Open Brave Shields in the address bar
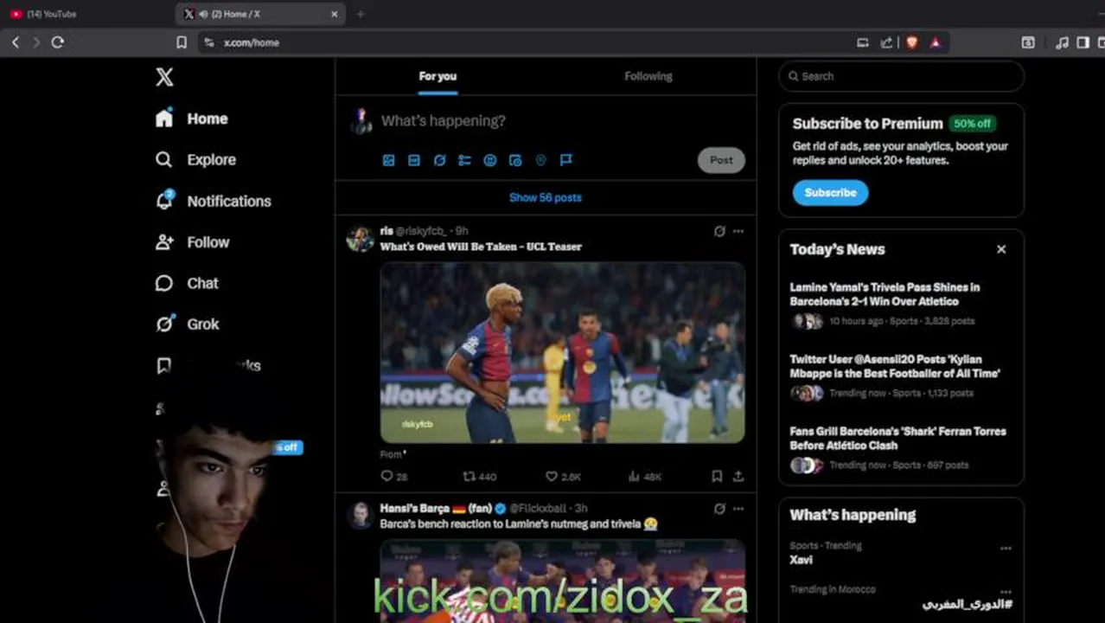The height and width of the screenshot is (623, 1105). (911, 42)
